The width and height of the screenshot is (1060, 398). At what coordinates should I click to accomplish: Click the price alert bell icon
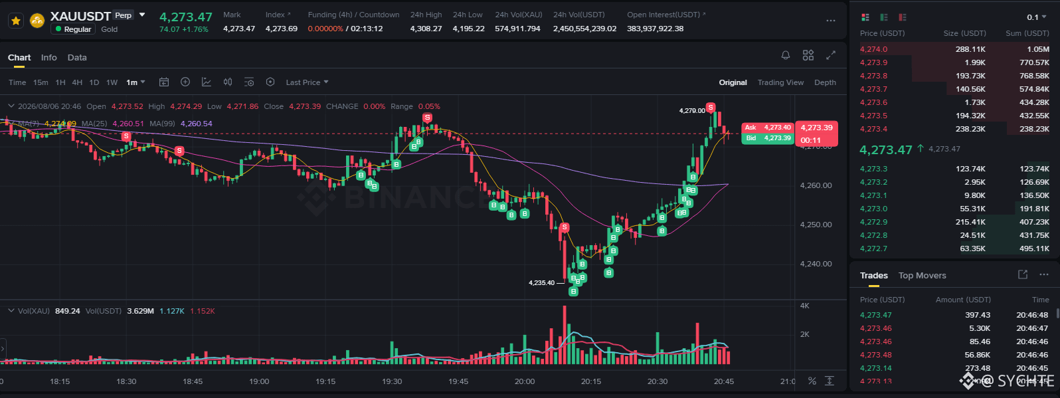[x=786, y=56]
